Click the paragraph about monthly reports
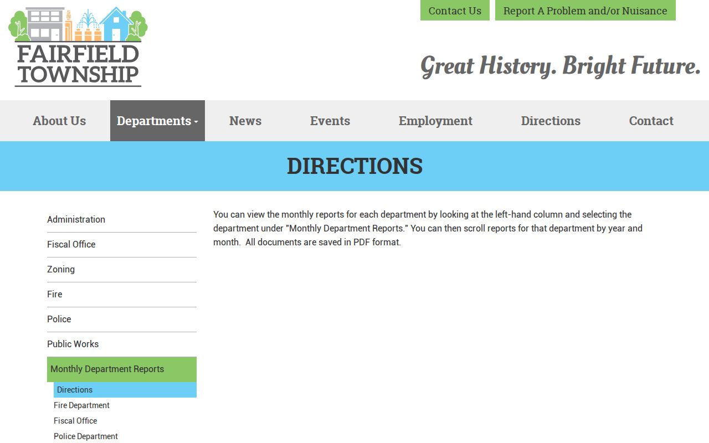The height and width of the screenshot is (443, 709). 428,228
